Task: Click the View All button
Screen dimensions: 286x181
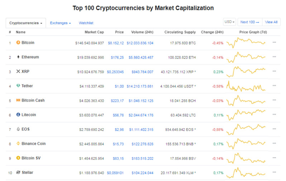Action: point(271,22)
